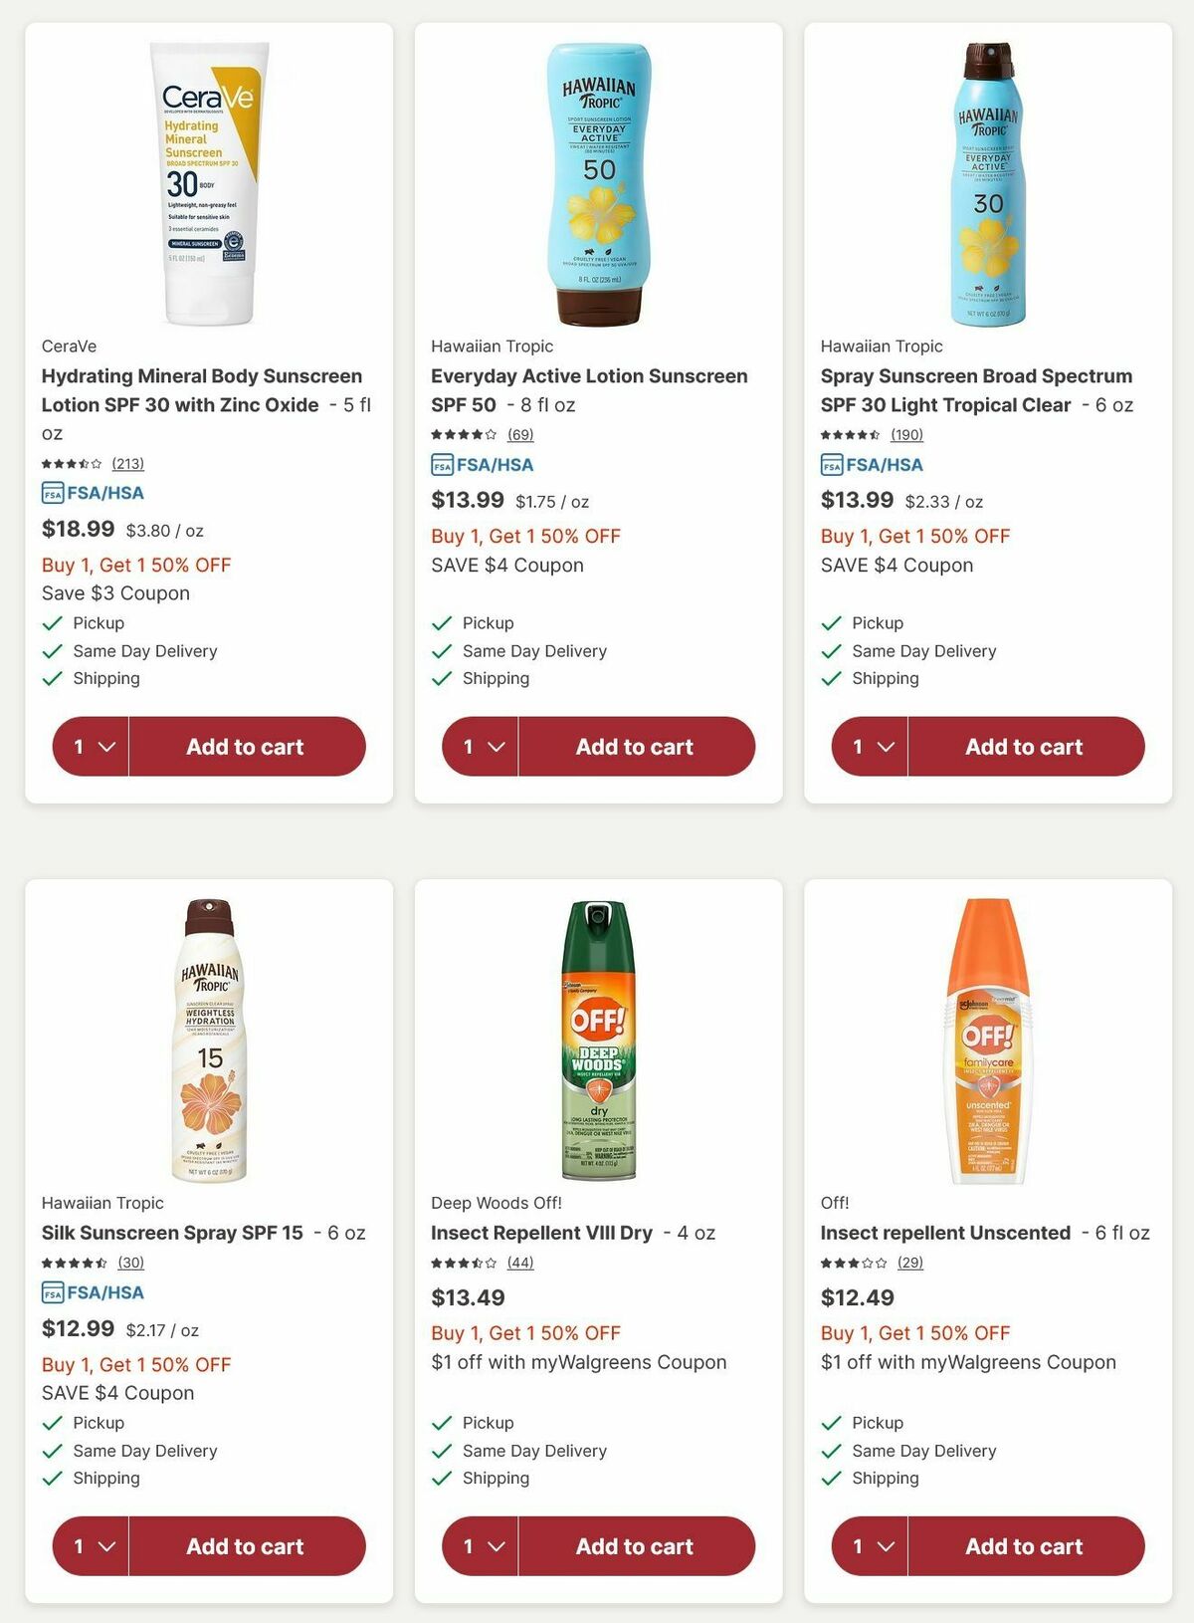Add Insect Repellent VIII Dry to cart

coord(634,1545)
